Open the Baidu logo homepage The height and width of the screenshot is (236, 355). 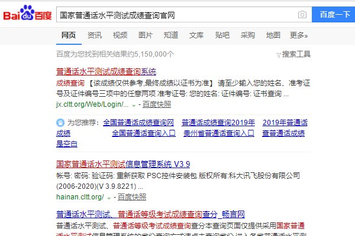[x=27, y=13]
